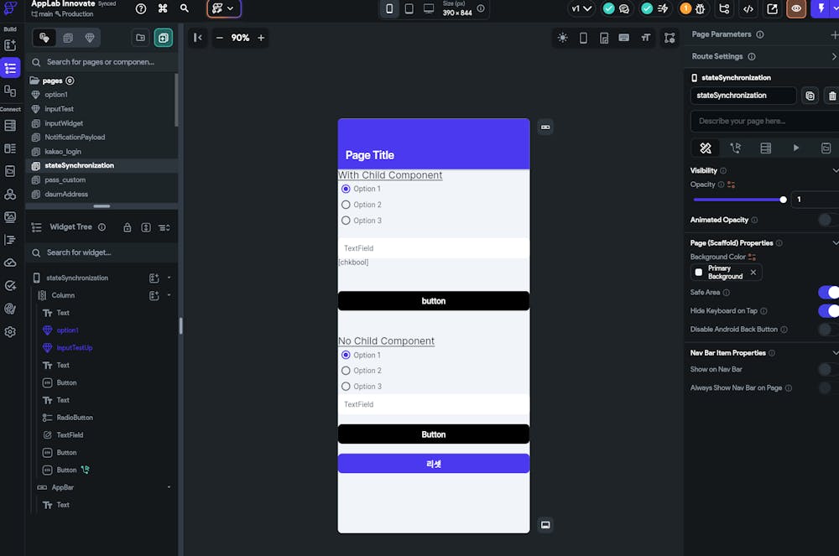This screenshot has width=839, height=556.
Task: Zoom out canvas minus button
Action: pos(219,38)
